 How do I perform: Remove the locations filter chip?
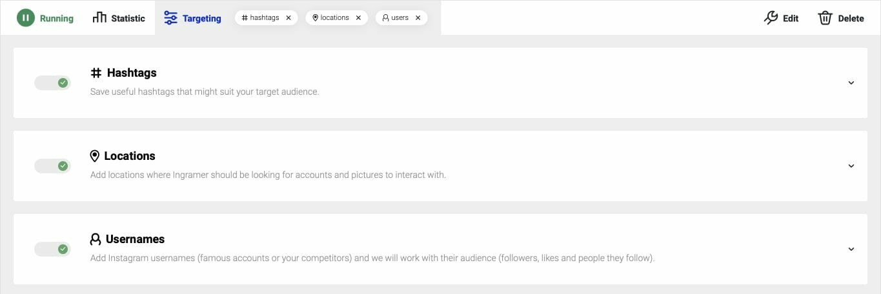(x=358, y=18)
